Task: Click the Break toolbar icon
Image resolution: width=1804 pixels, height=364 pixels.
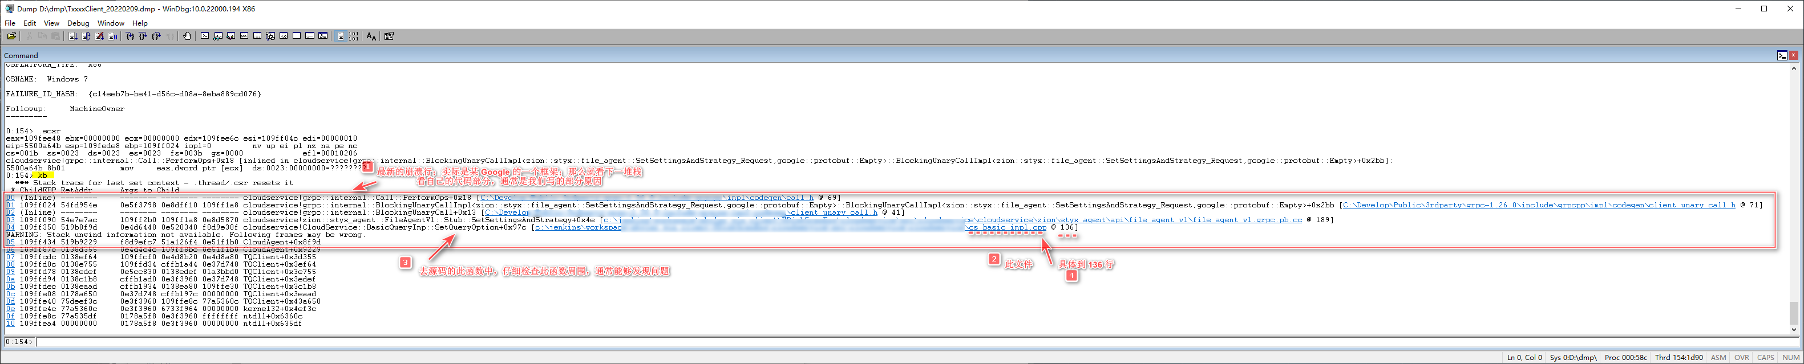Action: click(x=113, y=36)
